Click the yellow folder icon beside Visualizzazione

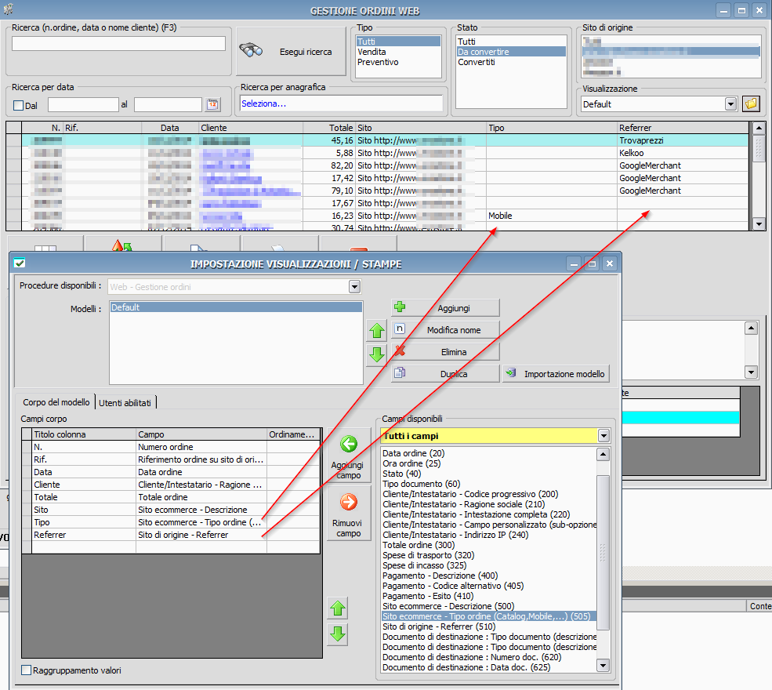point(751,103)
